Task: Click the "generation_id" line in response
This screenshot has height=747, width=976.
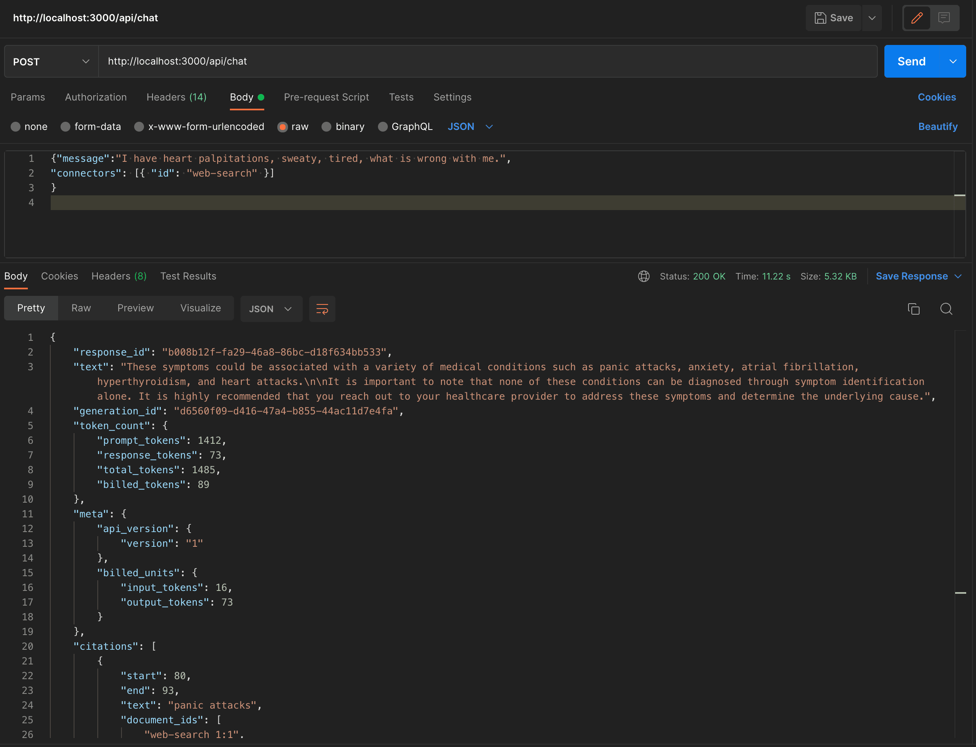Action: [x=238, y=411]
